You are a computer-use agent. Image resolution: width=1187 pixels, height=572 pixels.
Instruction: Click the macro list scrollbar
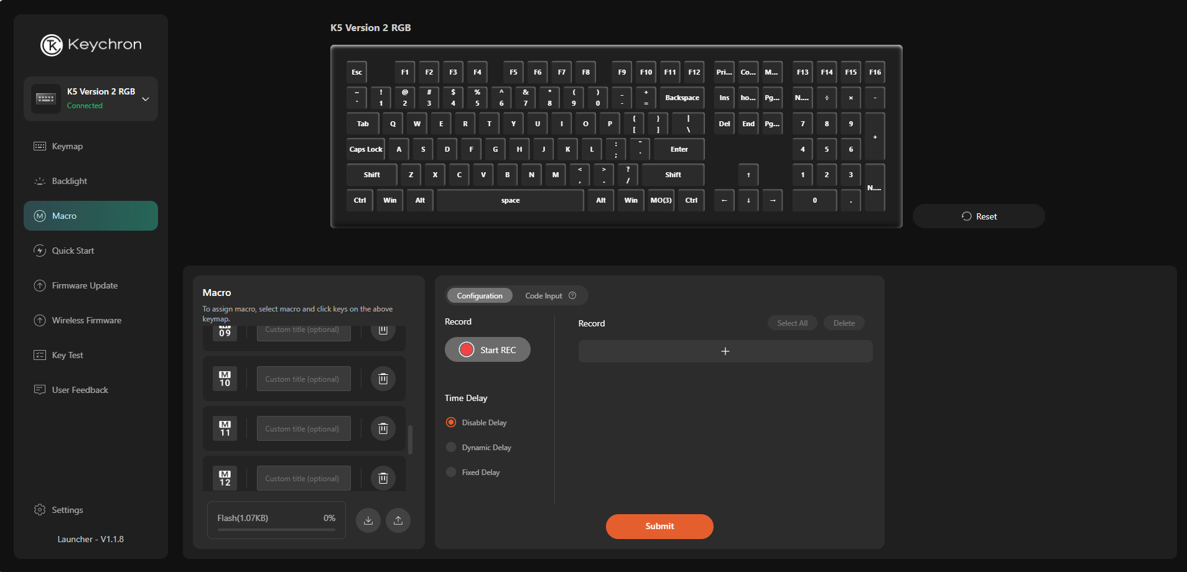pyautogui.click(x=410, y=440)
